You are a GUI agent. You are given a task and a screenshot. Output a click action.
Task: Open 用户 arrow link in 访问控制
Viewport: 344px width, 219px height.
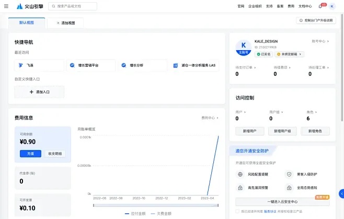point(240,112)
